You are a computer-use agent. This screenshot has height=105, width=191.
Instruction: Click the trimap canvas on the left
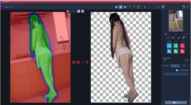click(40, 57)
